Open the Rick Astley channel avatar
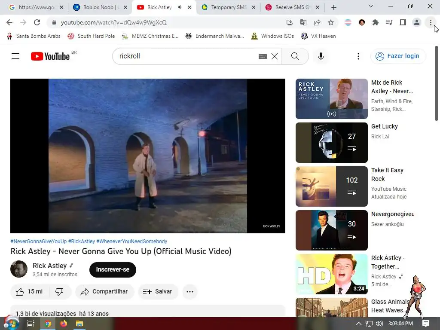440x330 pixels. (19, 269)
